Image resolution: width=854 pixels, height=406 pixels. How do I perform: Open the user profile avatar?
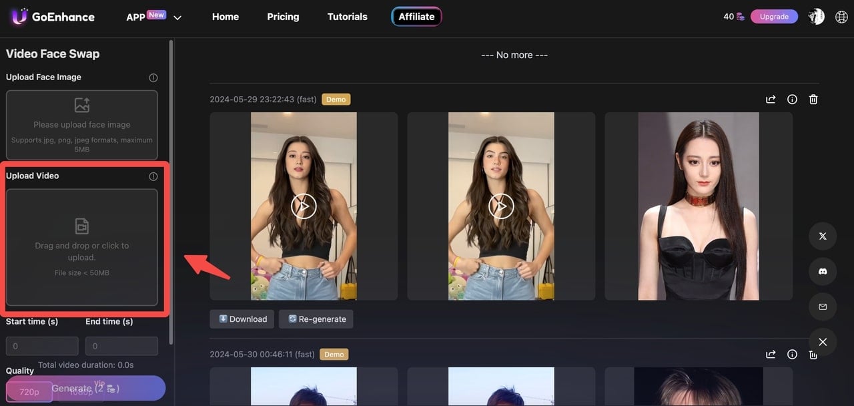tap(816, 17)
